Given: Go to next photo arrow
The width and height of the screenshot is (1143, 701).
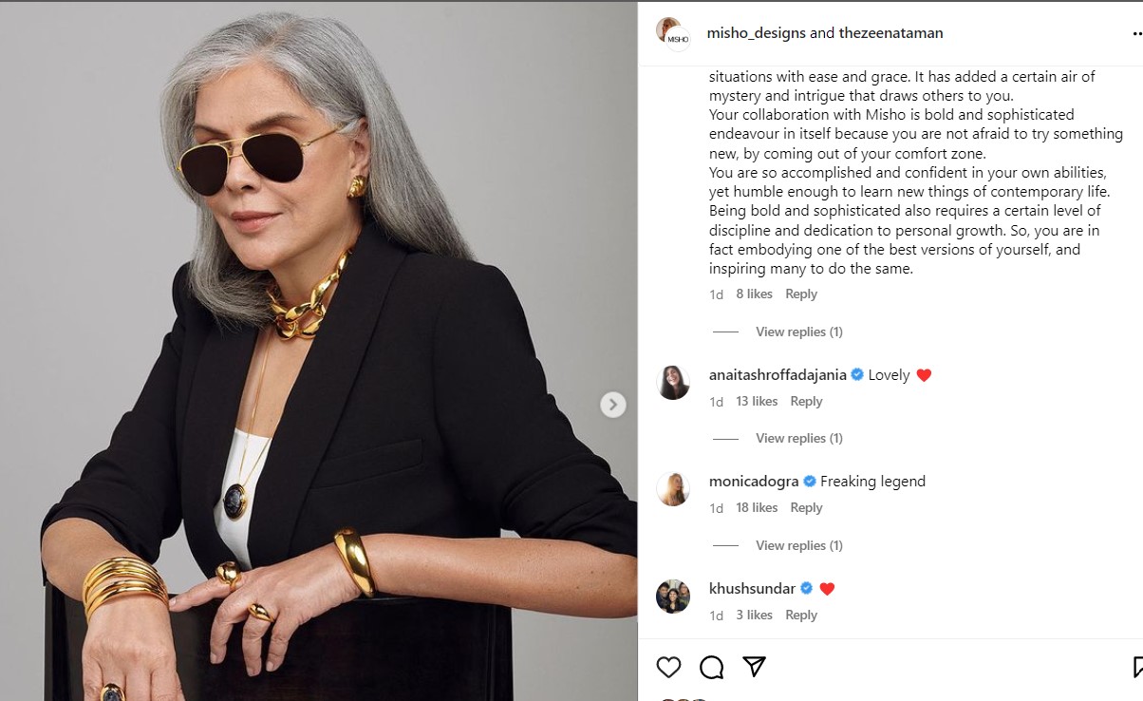Looking at the screenshot, I should [x=612, y=405].
